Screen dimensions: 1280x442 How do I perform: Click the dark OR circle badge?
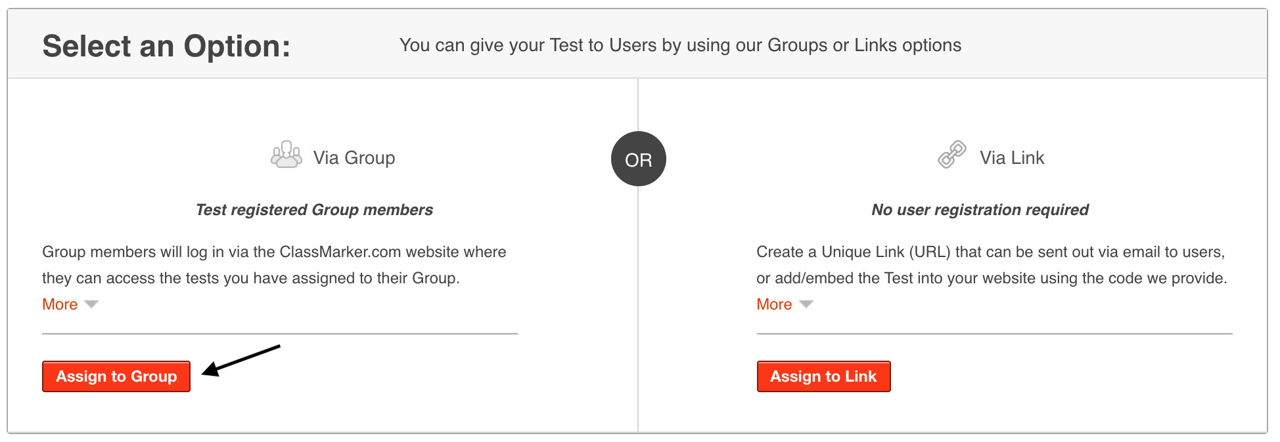(638, 159)
